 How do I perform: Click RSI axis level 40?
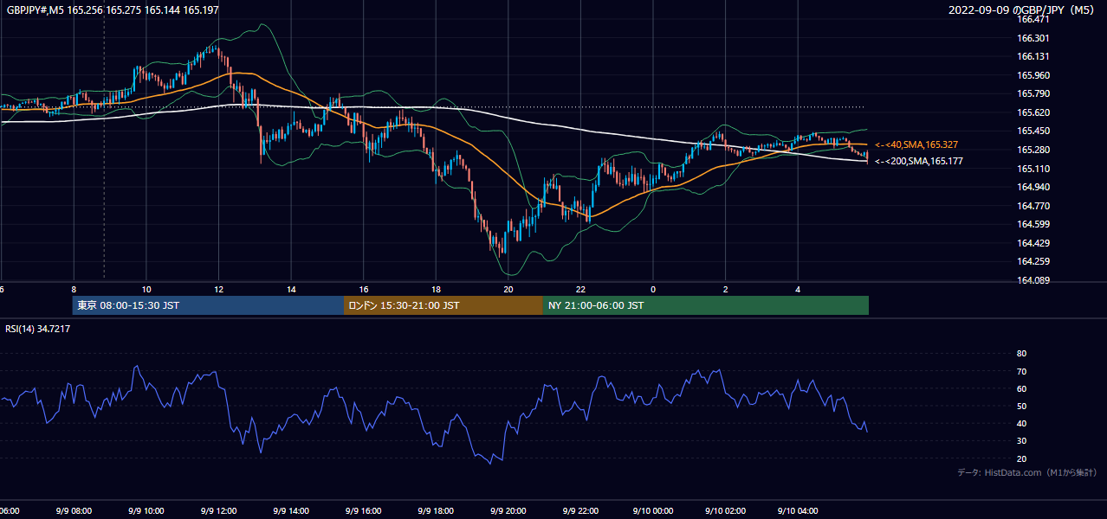pos(1021,424)
